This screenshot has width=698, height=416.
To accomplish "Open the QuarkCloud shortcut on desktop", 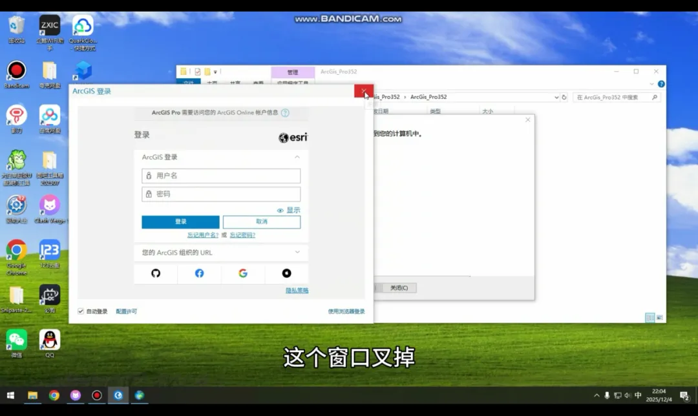I will [x=83, y=32].
